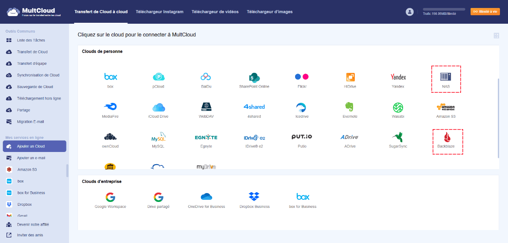Select the Evernote elephant icon

(x=350, y=107)
